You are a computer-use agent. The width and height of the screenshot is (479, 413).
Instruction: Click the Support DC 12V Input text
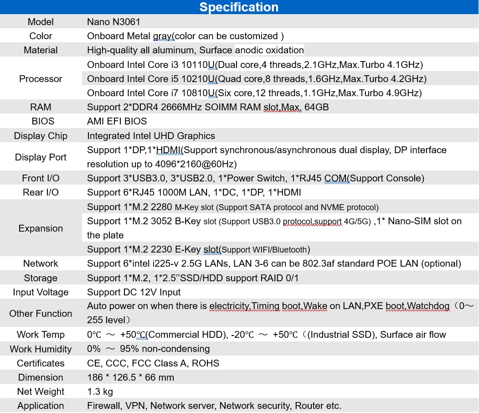point(134,292)
